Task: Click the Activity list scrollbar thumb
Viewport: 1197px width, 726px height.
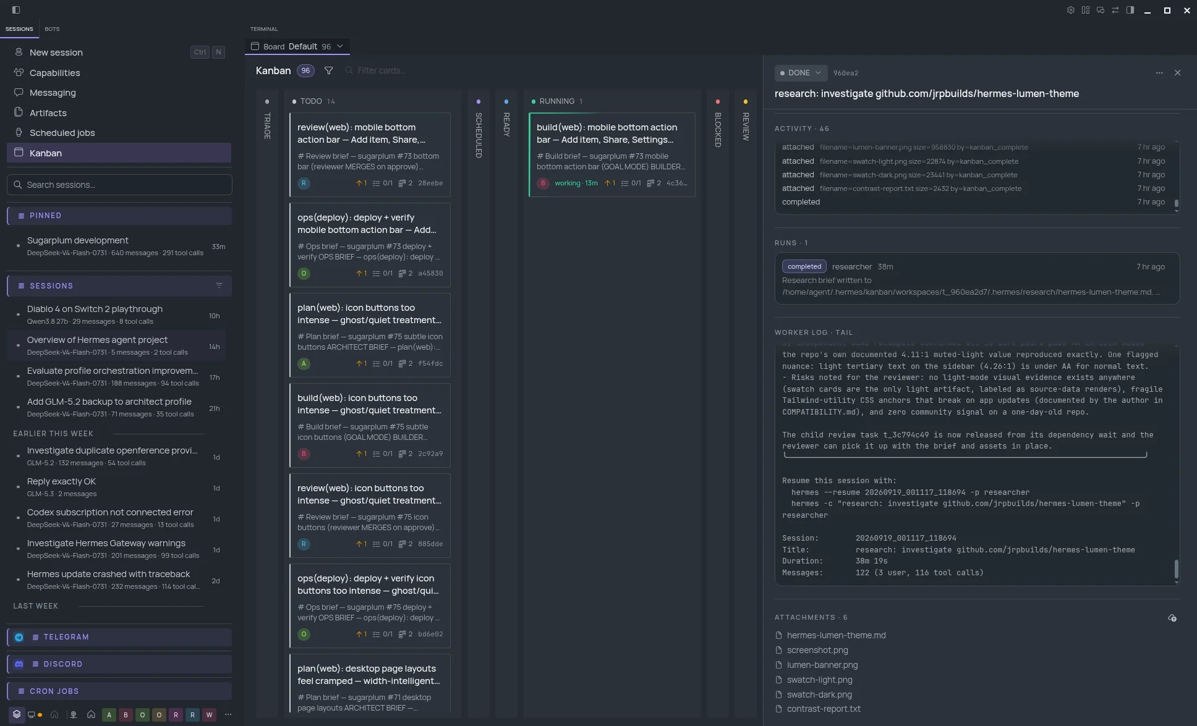Action: tap(1176, 203)
